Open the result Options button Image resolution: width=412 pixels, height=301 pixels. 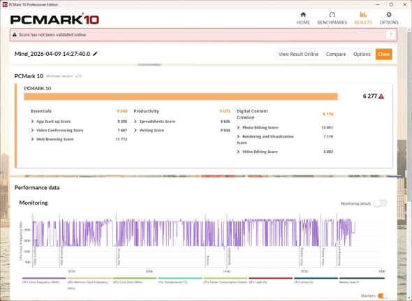(x=362, y=54)
